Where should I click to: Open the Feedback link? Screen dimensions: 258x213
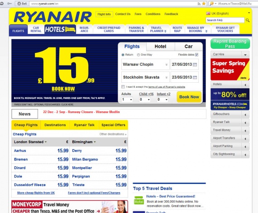click(171, 14)
